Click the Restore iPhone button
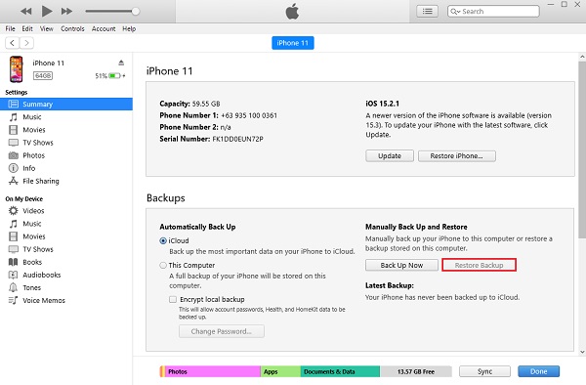Image resolution: width=586 pixels, height=385 pixels. (x=457, y=156)
